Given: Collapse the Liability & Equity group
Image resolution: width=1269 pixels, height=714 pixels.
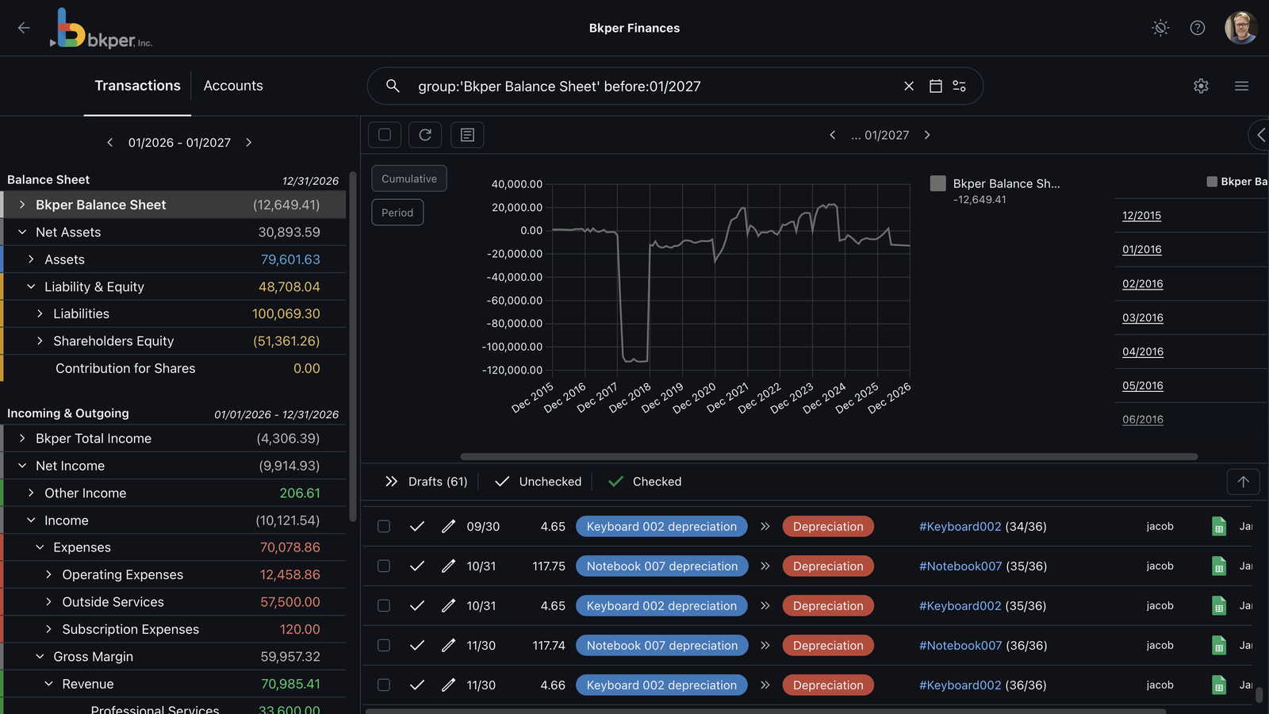Looking at the screenshot, I should pyautogui.click(x=31, y=286).
